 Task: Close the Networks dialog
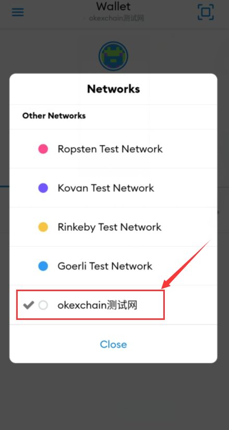point(113,344)
